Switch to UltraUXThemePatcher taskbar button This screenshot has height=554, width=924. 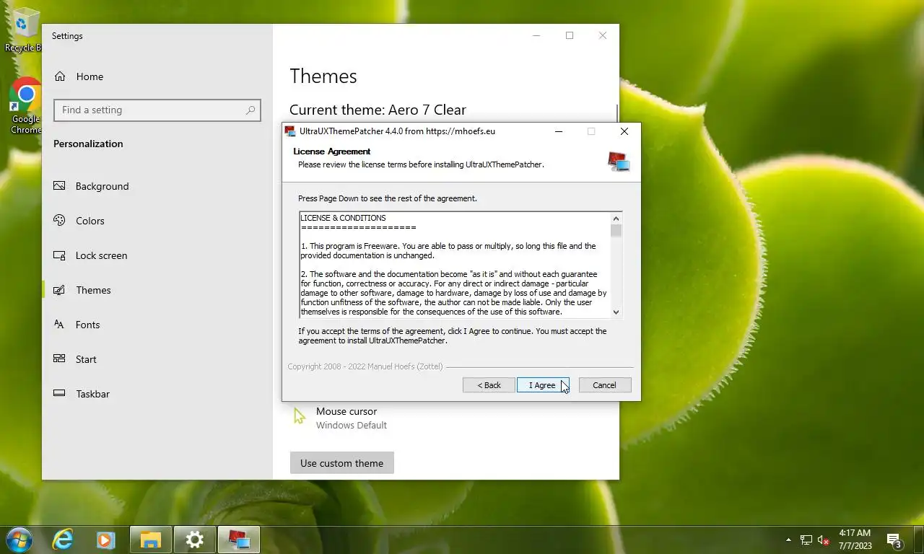coord(239,540)
